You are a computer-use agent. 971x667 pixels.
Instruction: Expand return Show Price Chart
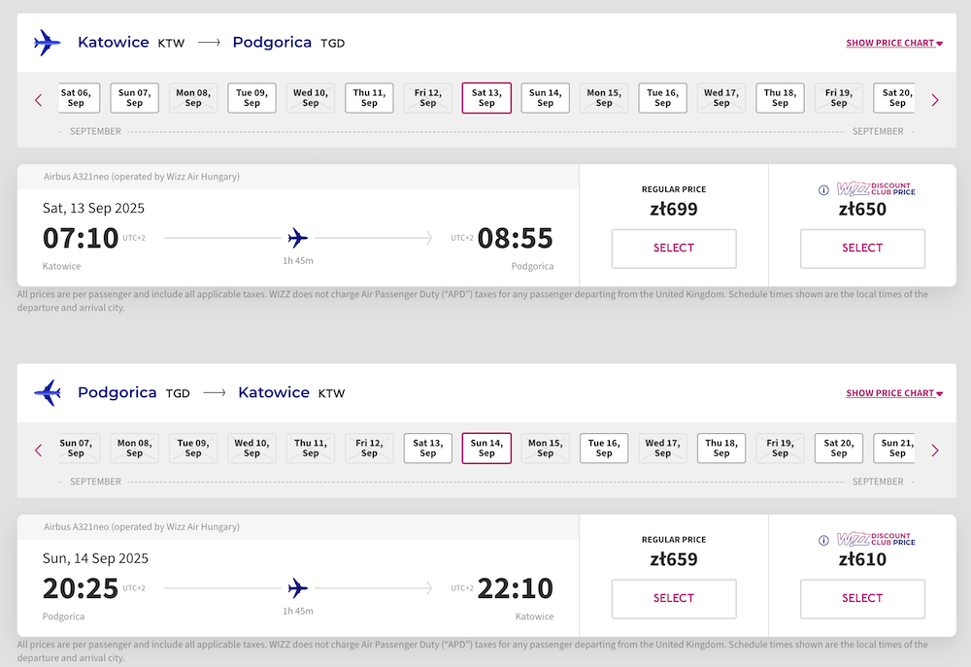tap(894, 393)
